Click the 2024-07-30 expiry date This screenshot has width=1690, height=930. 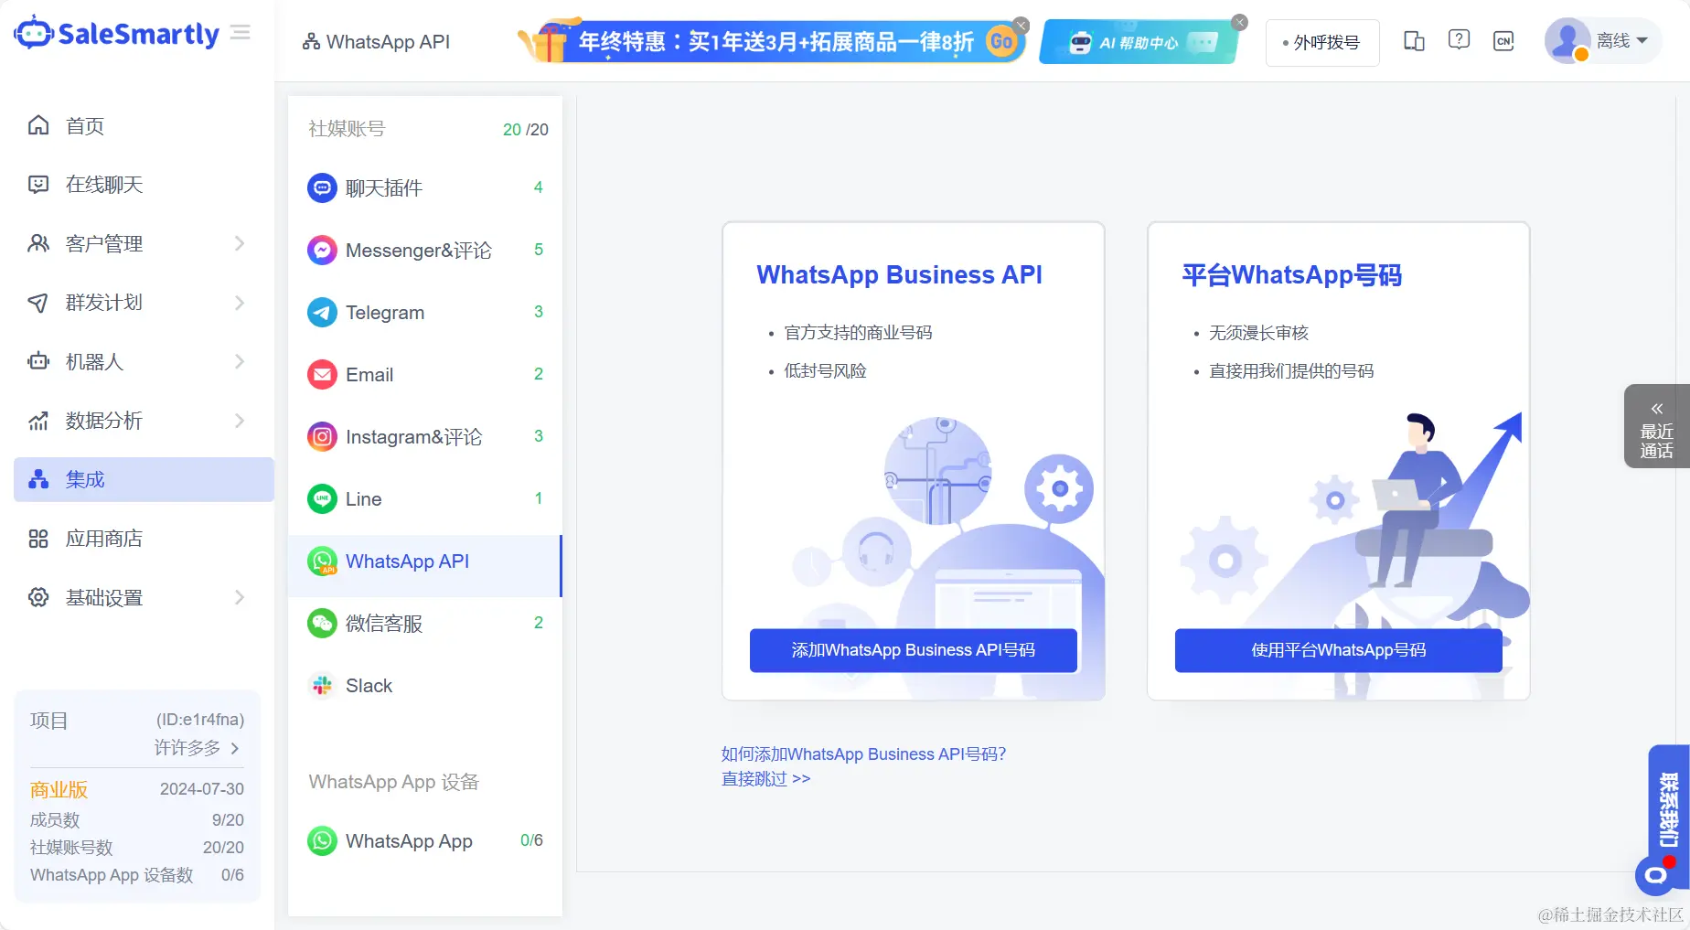pos(202,789)
